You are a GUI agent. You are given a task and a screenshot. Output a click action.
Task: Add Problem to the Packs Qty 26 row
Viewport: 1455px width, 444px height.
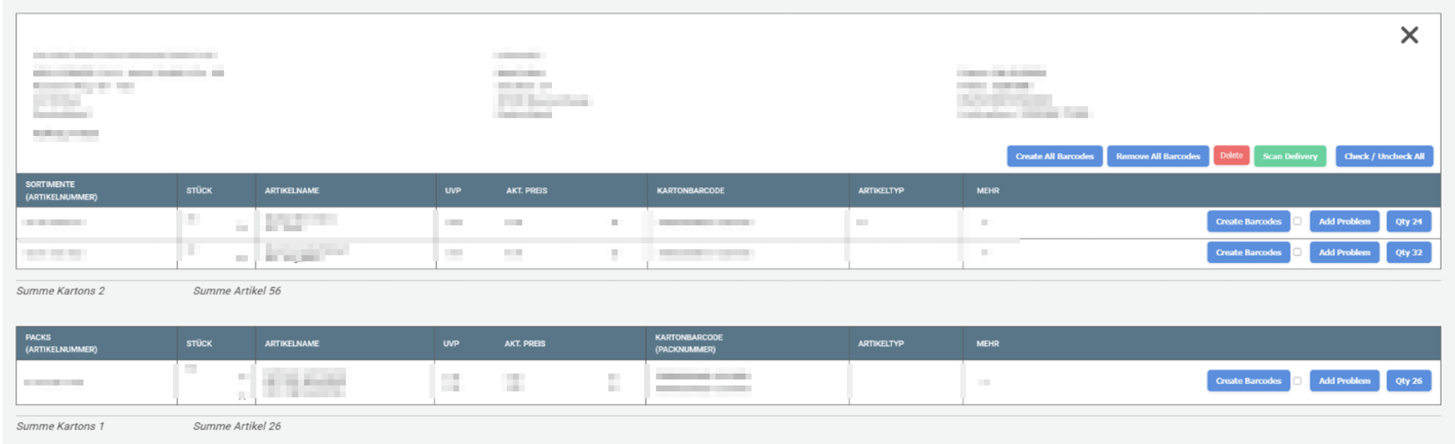pos(1344,381)
